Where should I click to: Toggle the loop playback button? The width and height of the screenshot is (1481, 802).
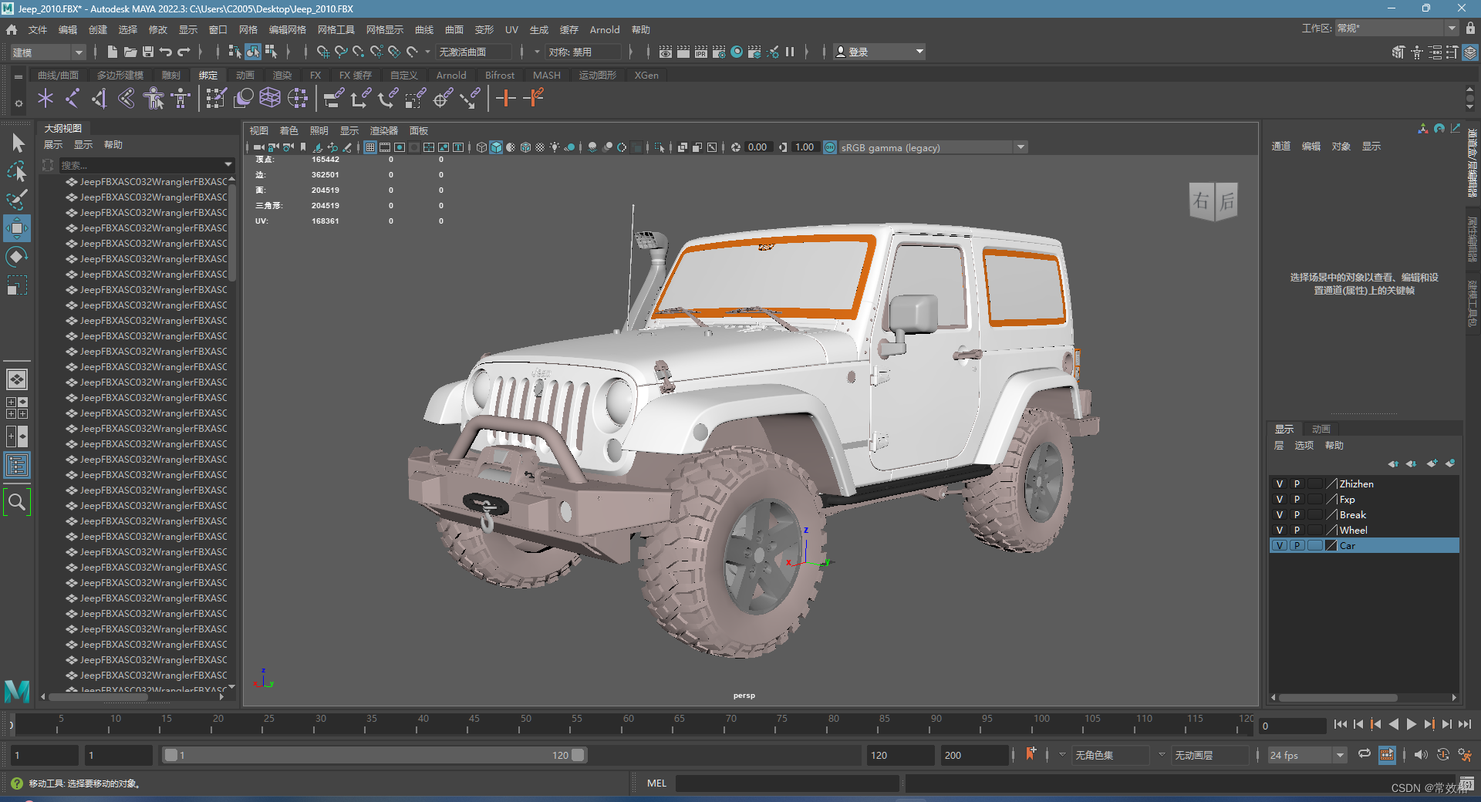[1365, 755]
